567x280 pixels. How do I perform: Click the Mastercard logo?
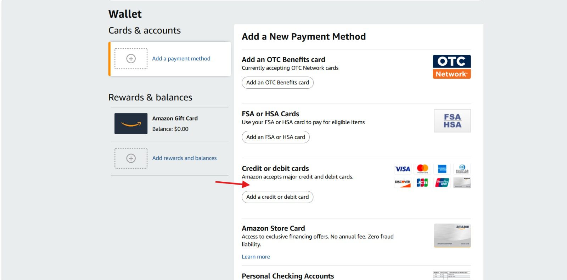pos(422,169)
